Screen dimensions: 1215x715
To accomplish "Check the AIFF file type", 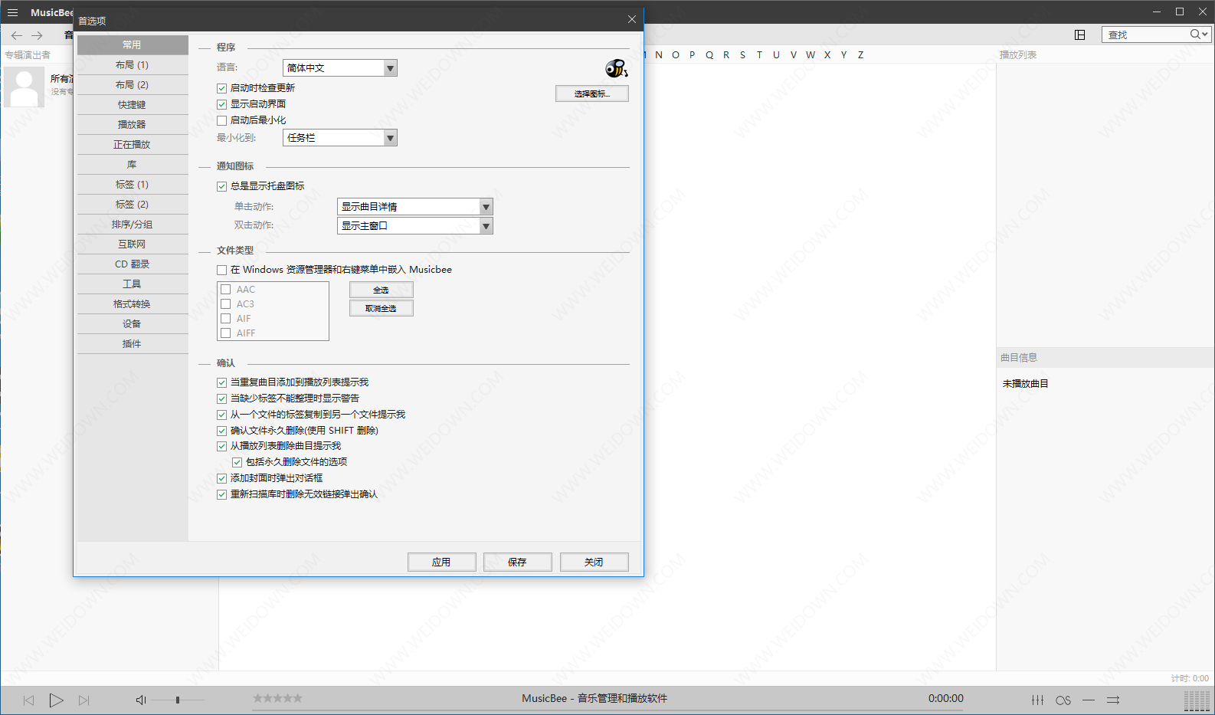I will pos(226,333).
